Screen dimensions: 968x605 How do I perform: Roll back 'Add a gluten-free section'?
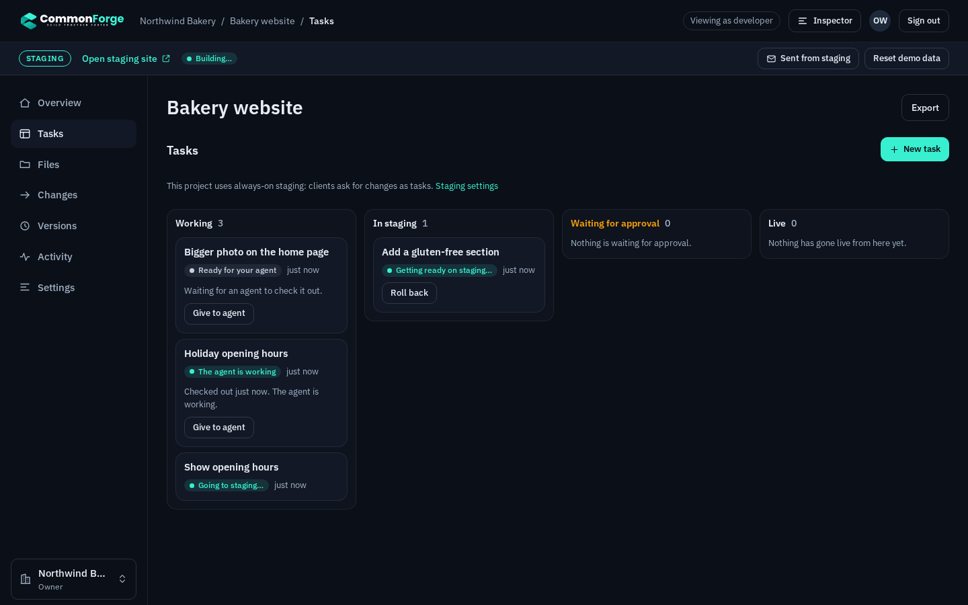click(x=409, y=293)
